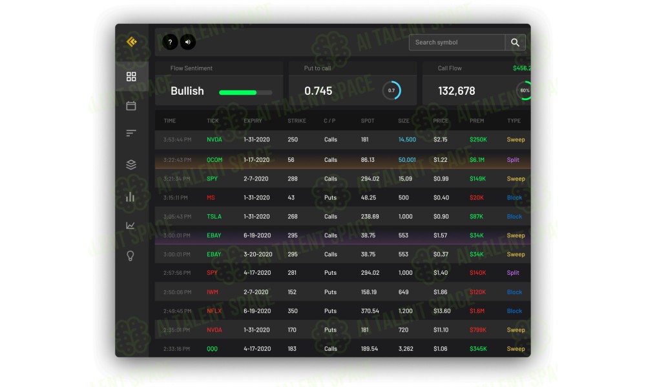
Task: Click the "14,500" size value
Action: [407, 140]
